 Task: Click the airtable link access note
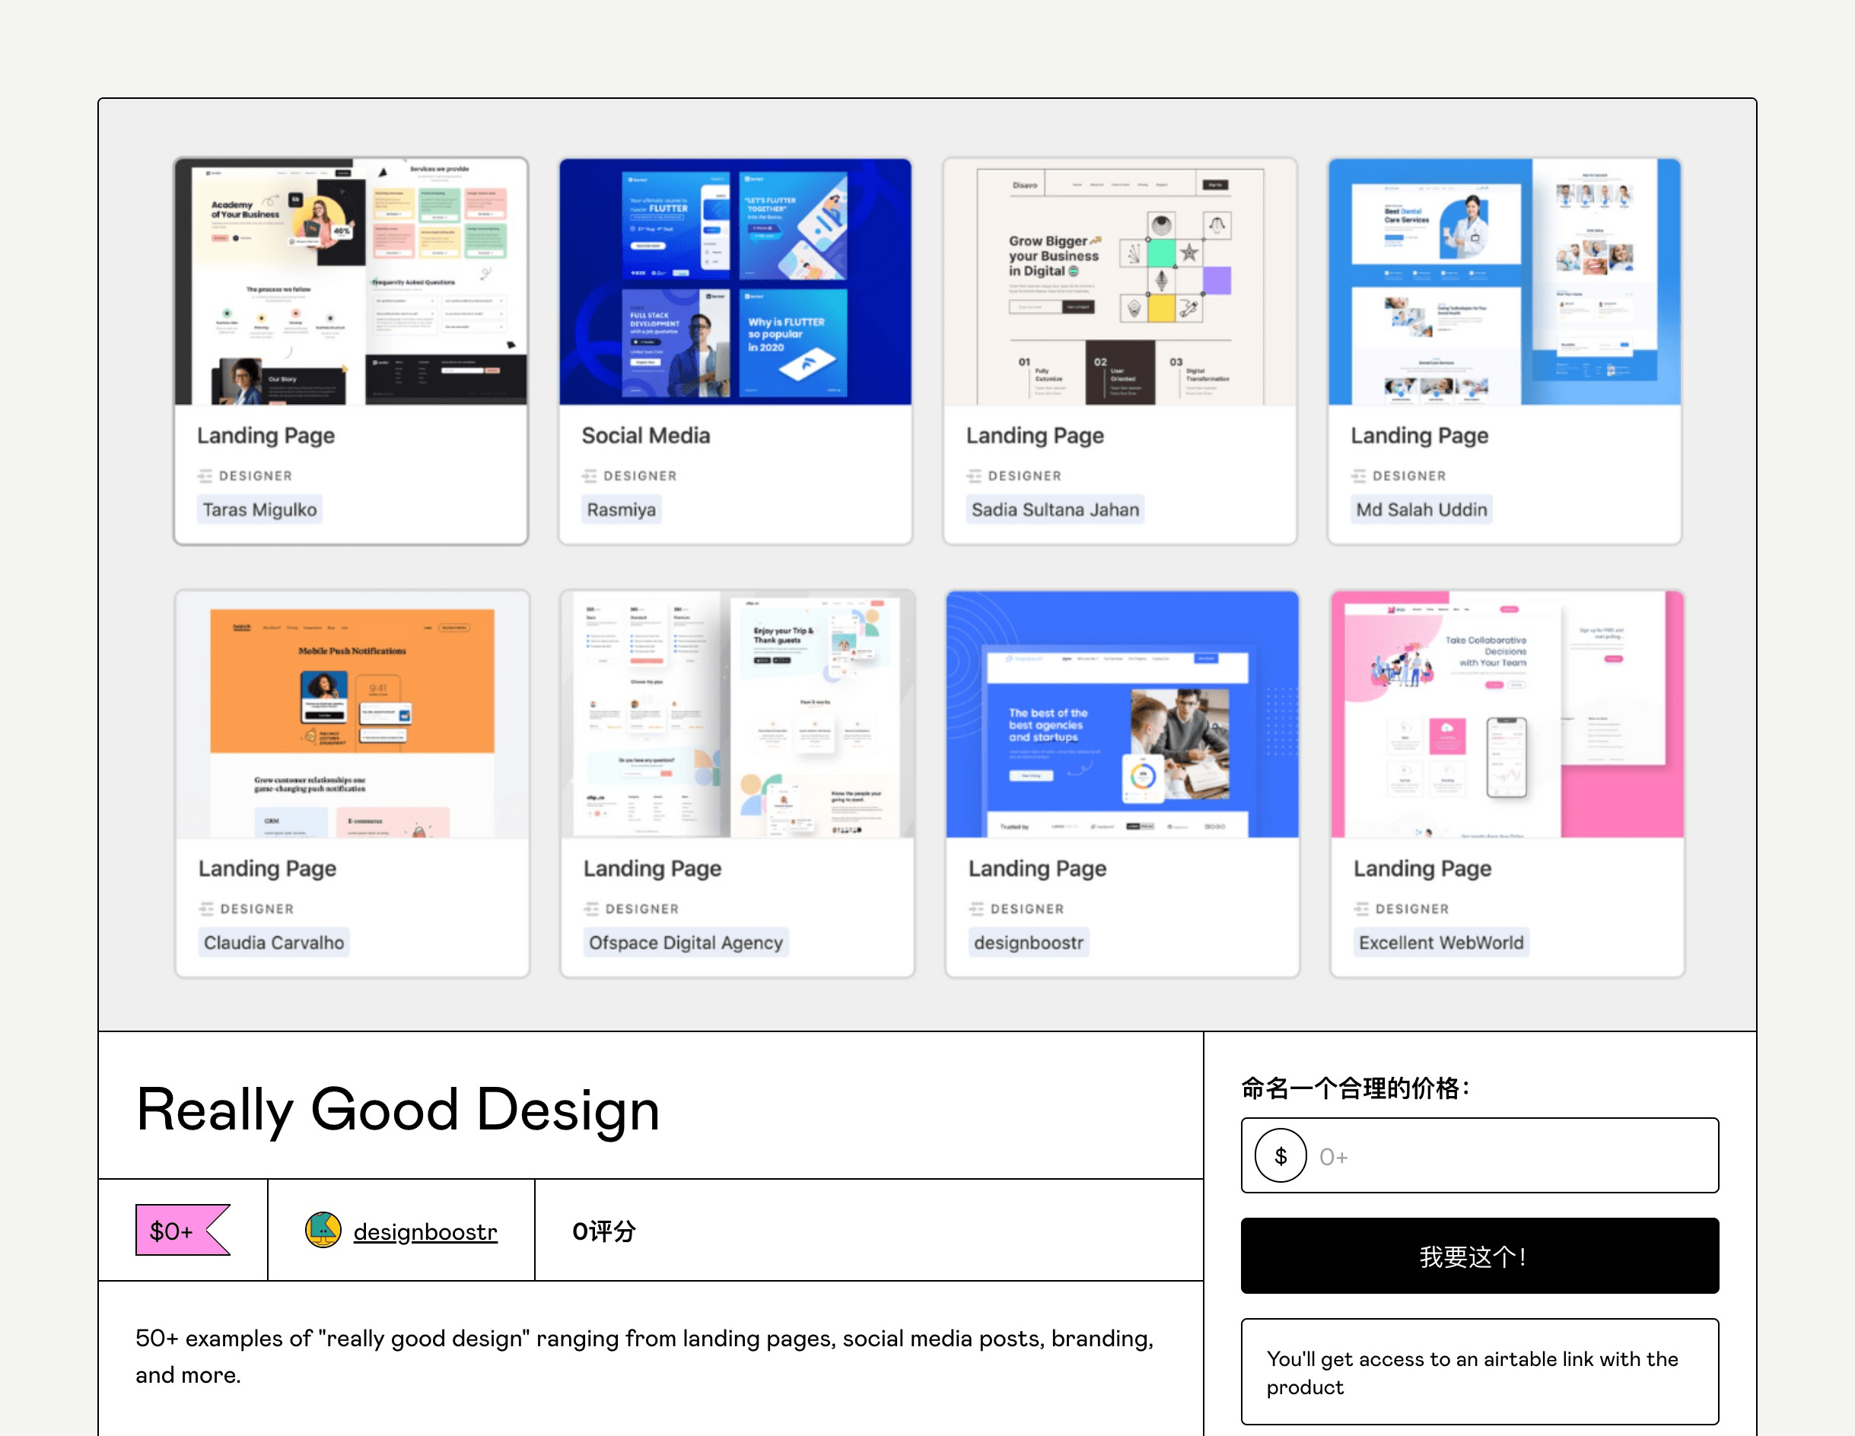(1478, 1371)
